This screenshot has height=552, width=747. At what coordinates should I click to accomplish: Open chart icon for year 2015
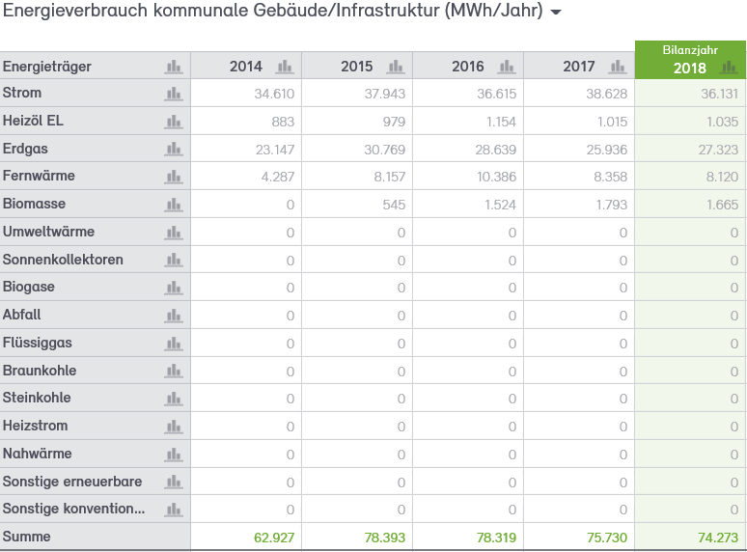coord(396,67)
